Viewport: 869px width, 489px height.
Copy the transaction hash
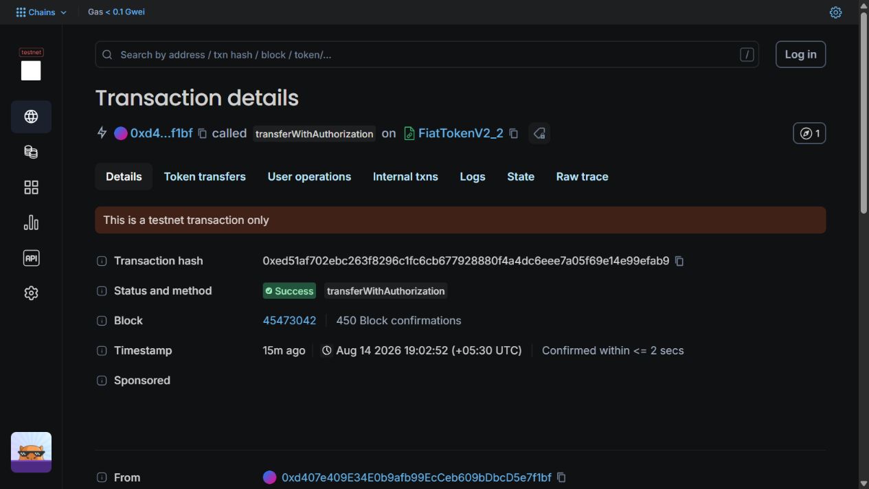pos(679,261)
